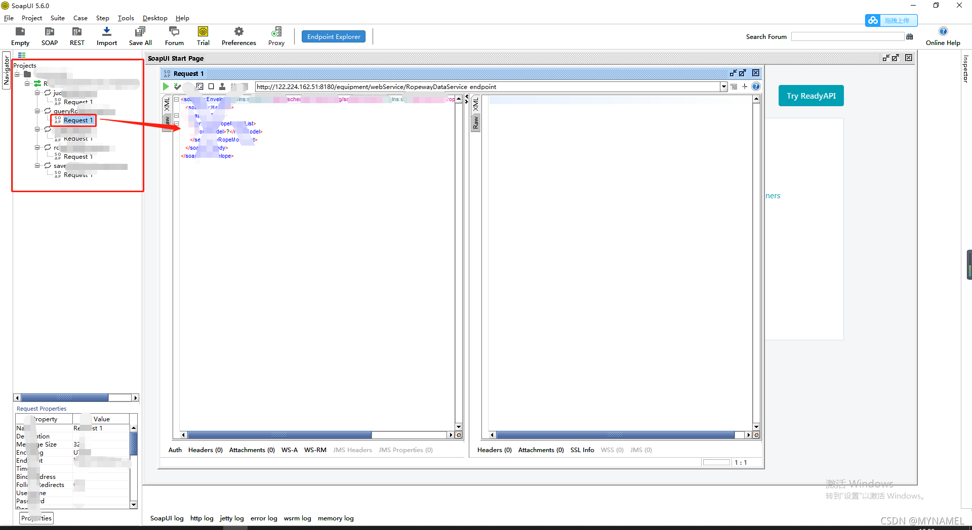The width and height of the screenshot is (972, 530).
Task: Open the Navigator side panel tab
Action: pos(6,70)
